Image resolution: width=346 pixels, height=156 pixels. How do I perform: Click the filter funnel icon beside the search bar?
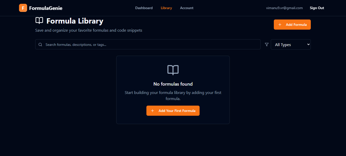click(266, 44)
